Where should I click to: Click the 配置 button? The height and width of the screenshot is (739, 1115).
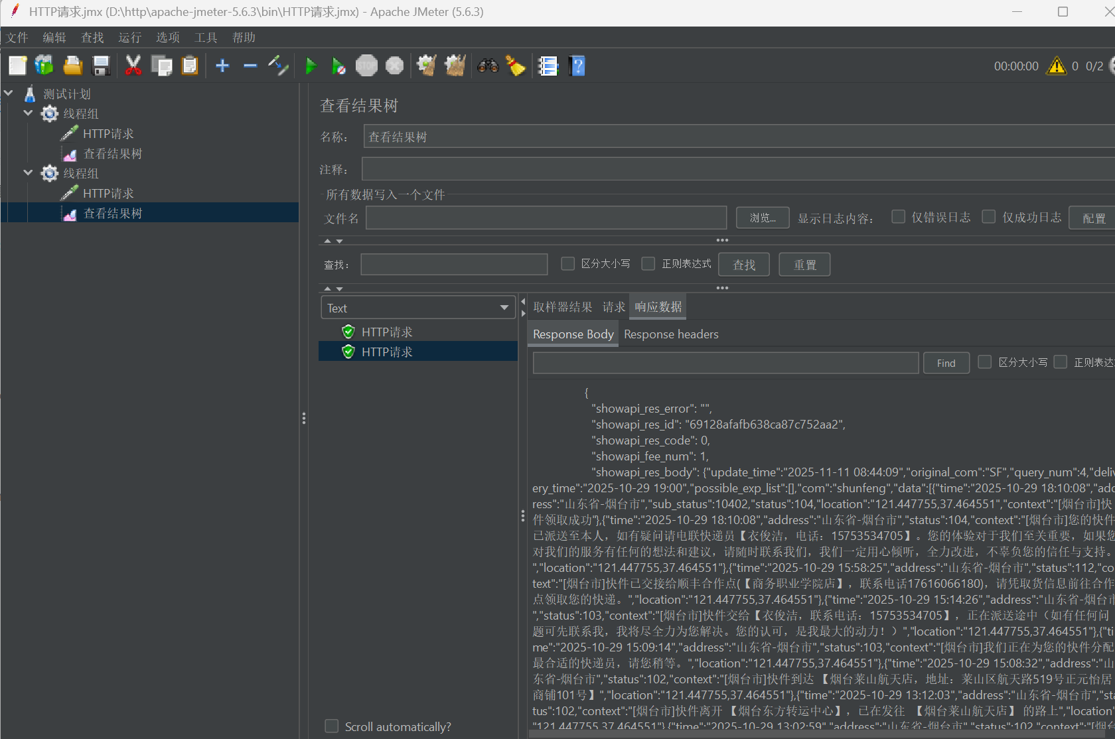pos(1094,218)
